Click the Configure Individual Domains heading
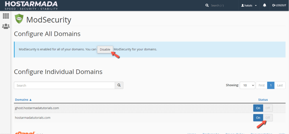 pos(58,72)
